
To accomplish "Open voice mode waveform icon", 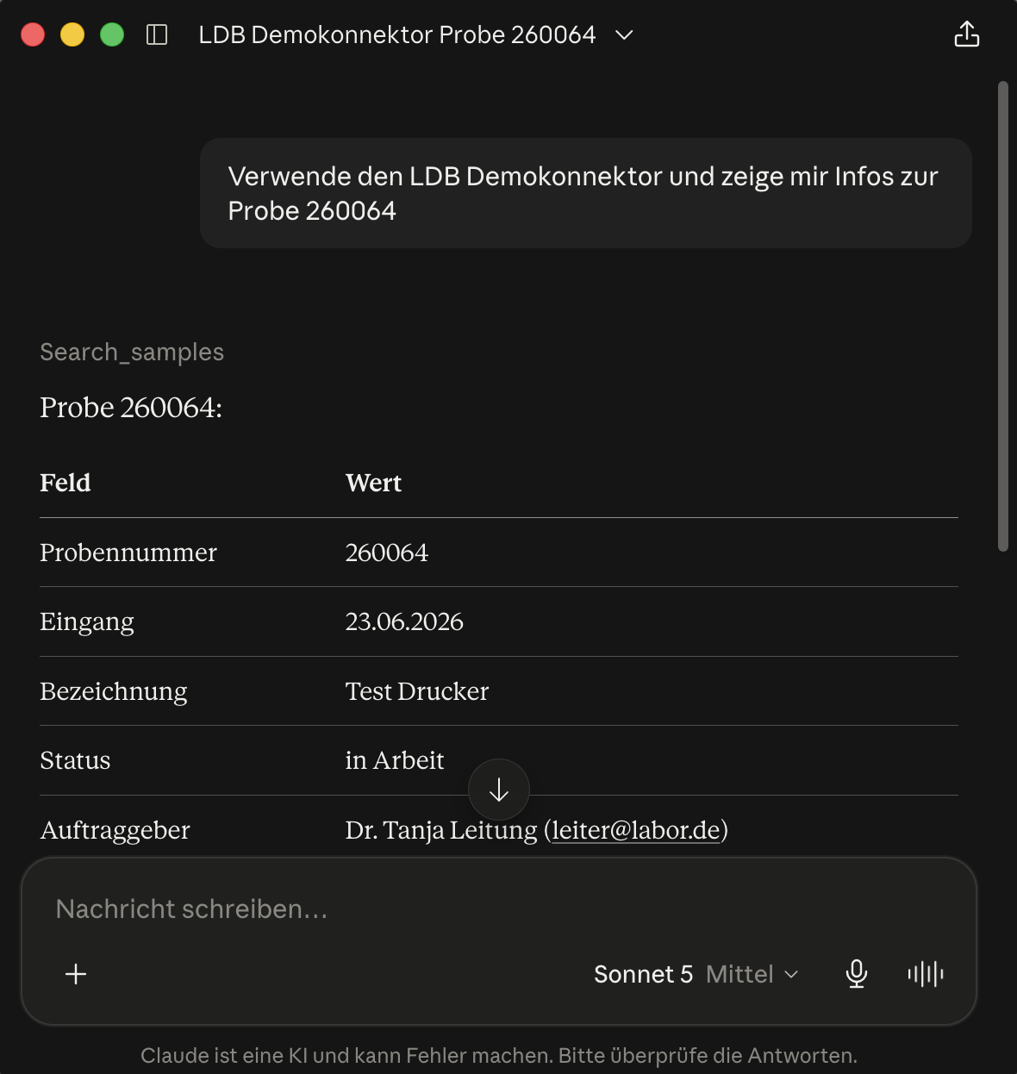I will coord(926,974).
